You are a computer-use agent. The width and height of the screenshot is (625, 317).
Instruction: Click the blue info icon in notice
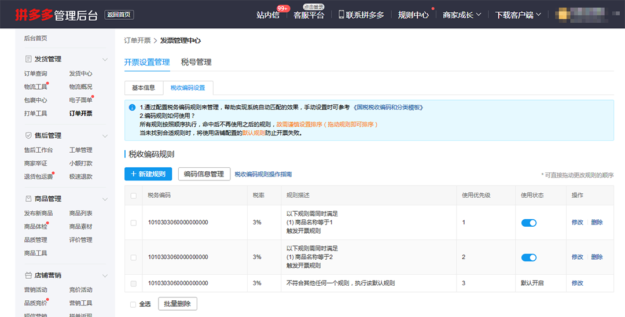[133, 108]
